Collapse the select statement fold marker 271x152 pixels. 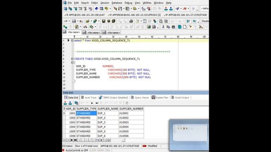tap(72, 41)
